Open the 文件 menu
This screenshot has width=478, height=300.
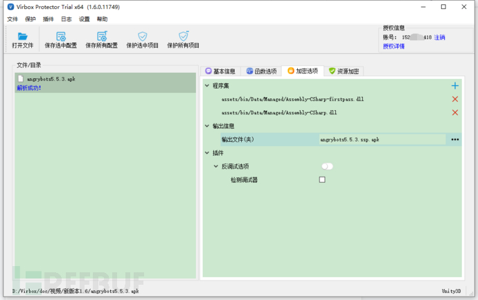click(x=12, y=19)
